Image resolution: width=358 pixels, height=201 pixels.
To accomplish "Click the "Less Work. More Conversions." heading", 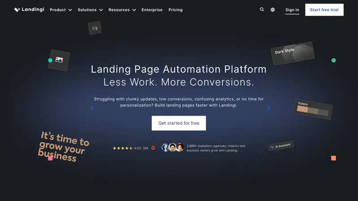I will 179,82.
